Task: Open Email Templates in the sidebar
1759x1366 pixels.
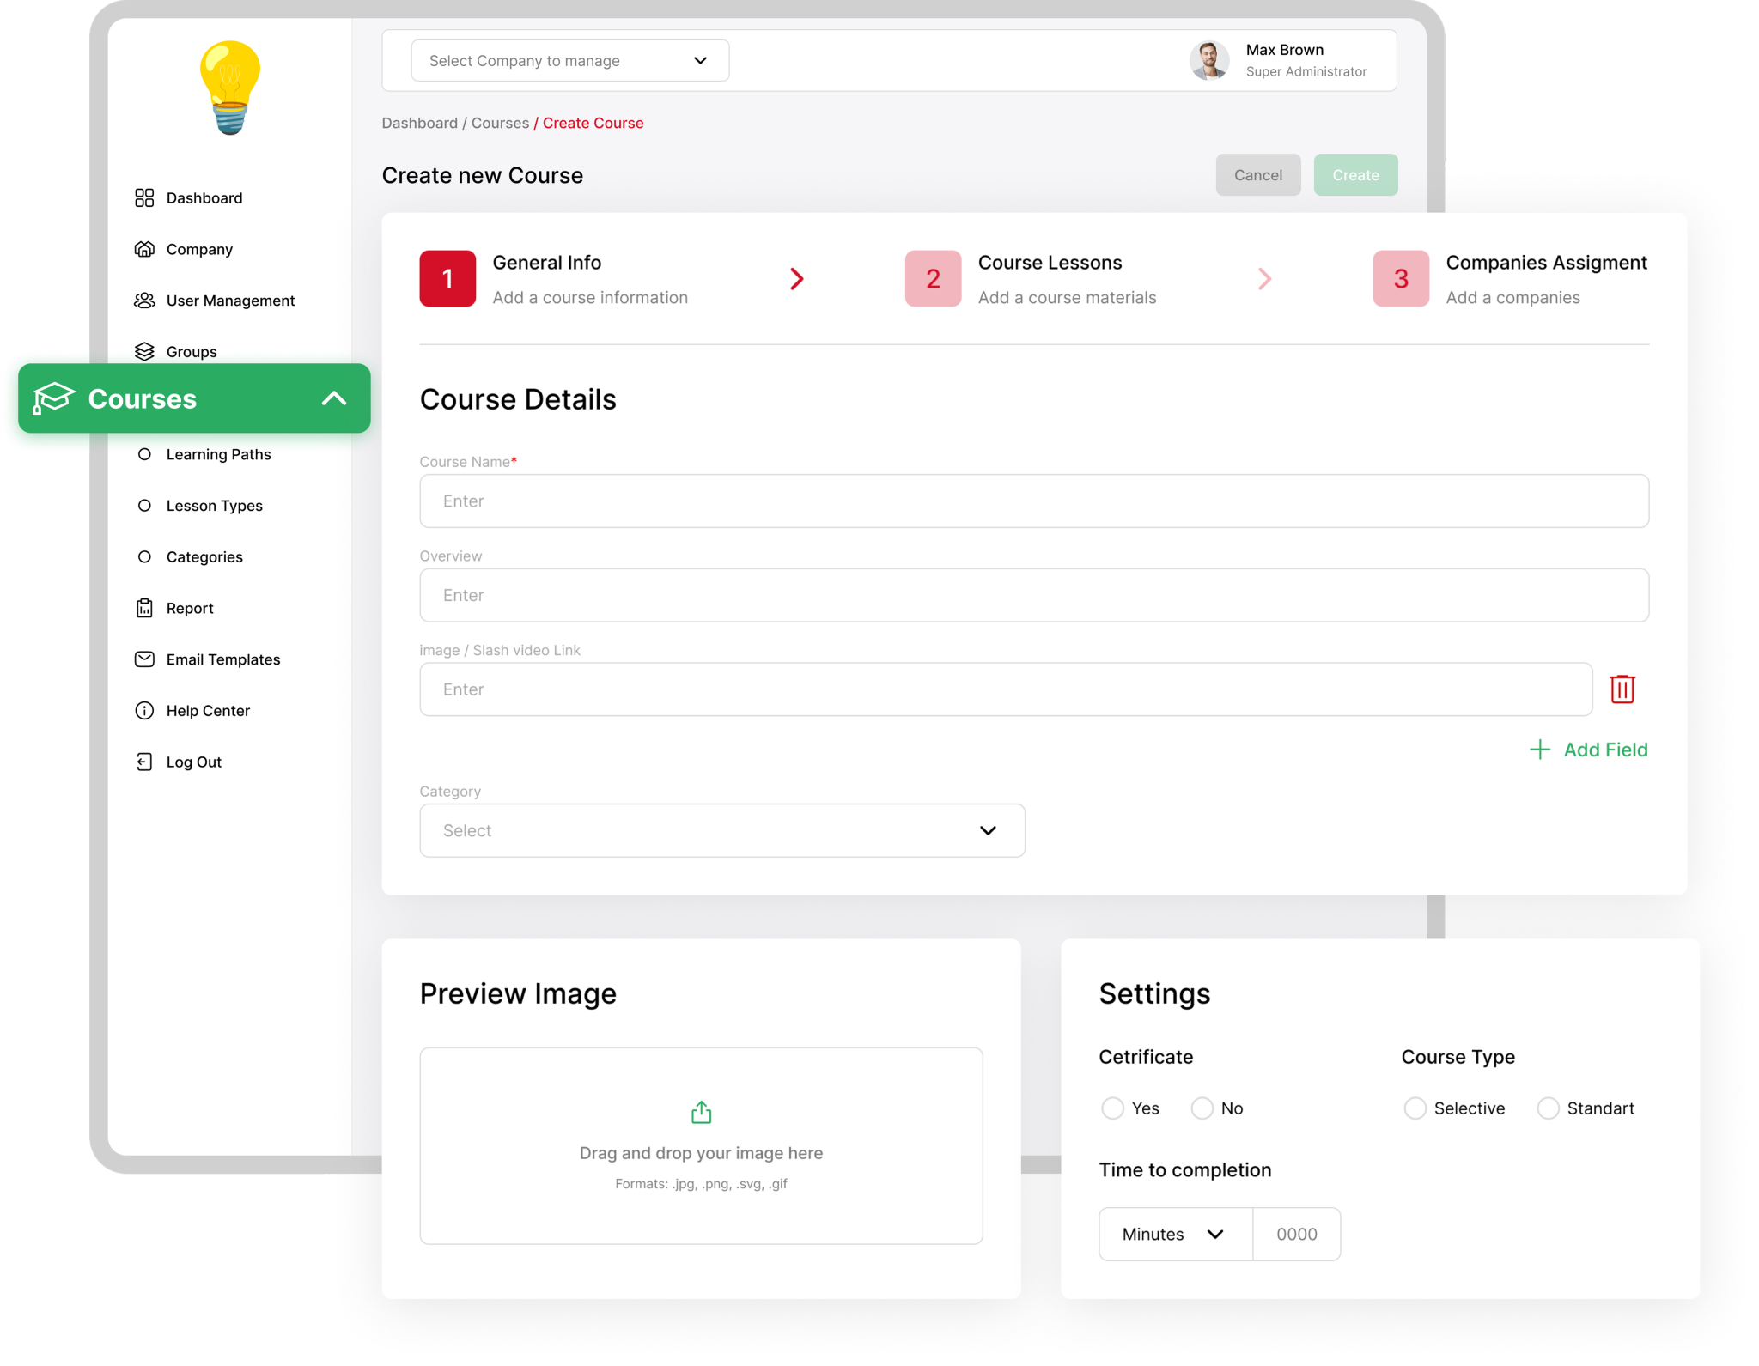Action: [223, 659]
